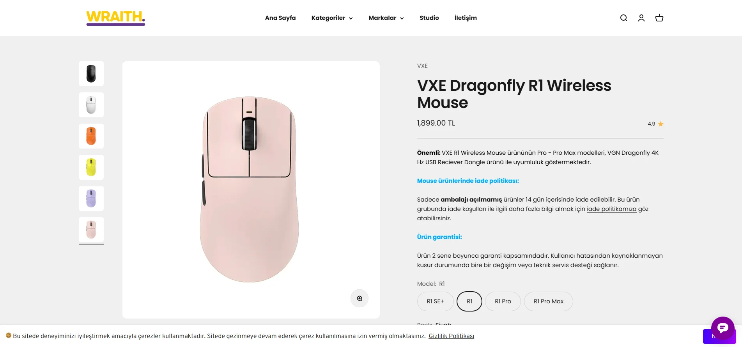742x347 pixels.
Task: Click the 4.9 star rating
Action: [x=655, y=124]
